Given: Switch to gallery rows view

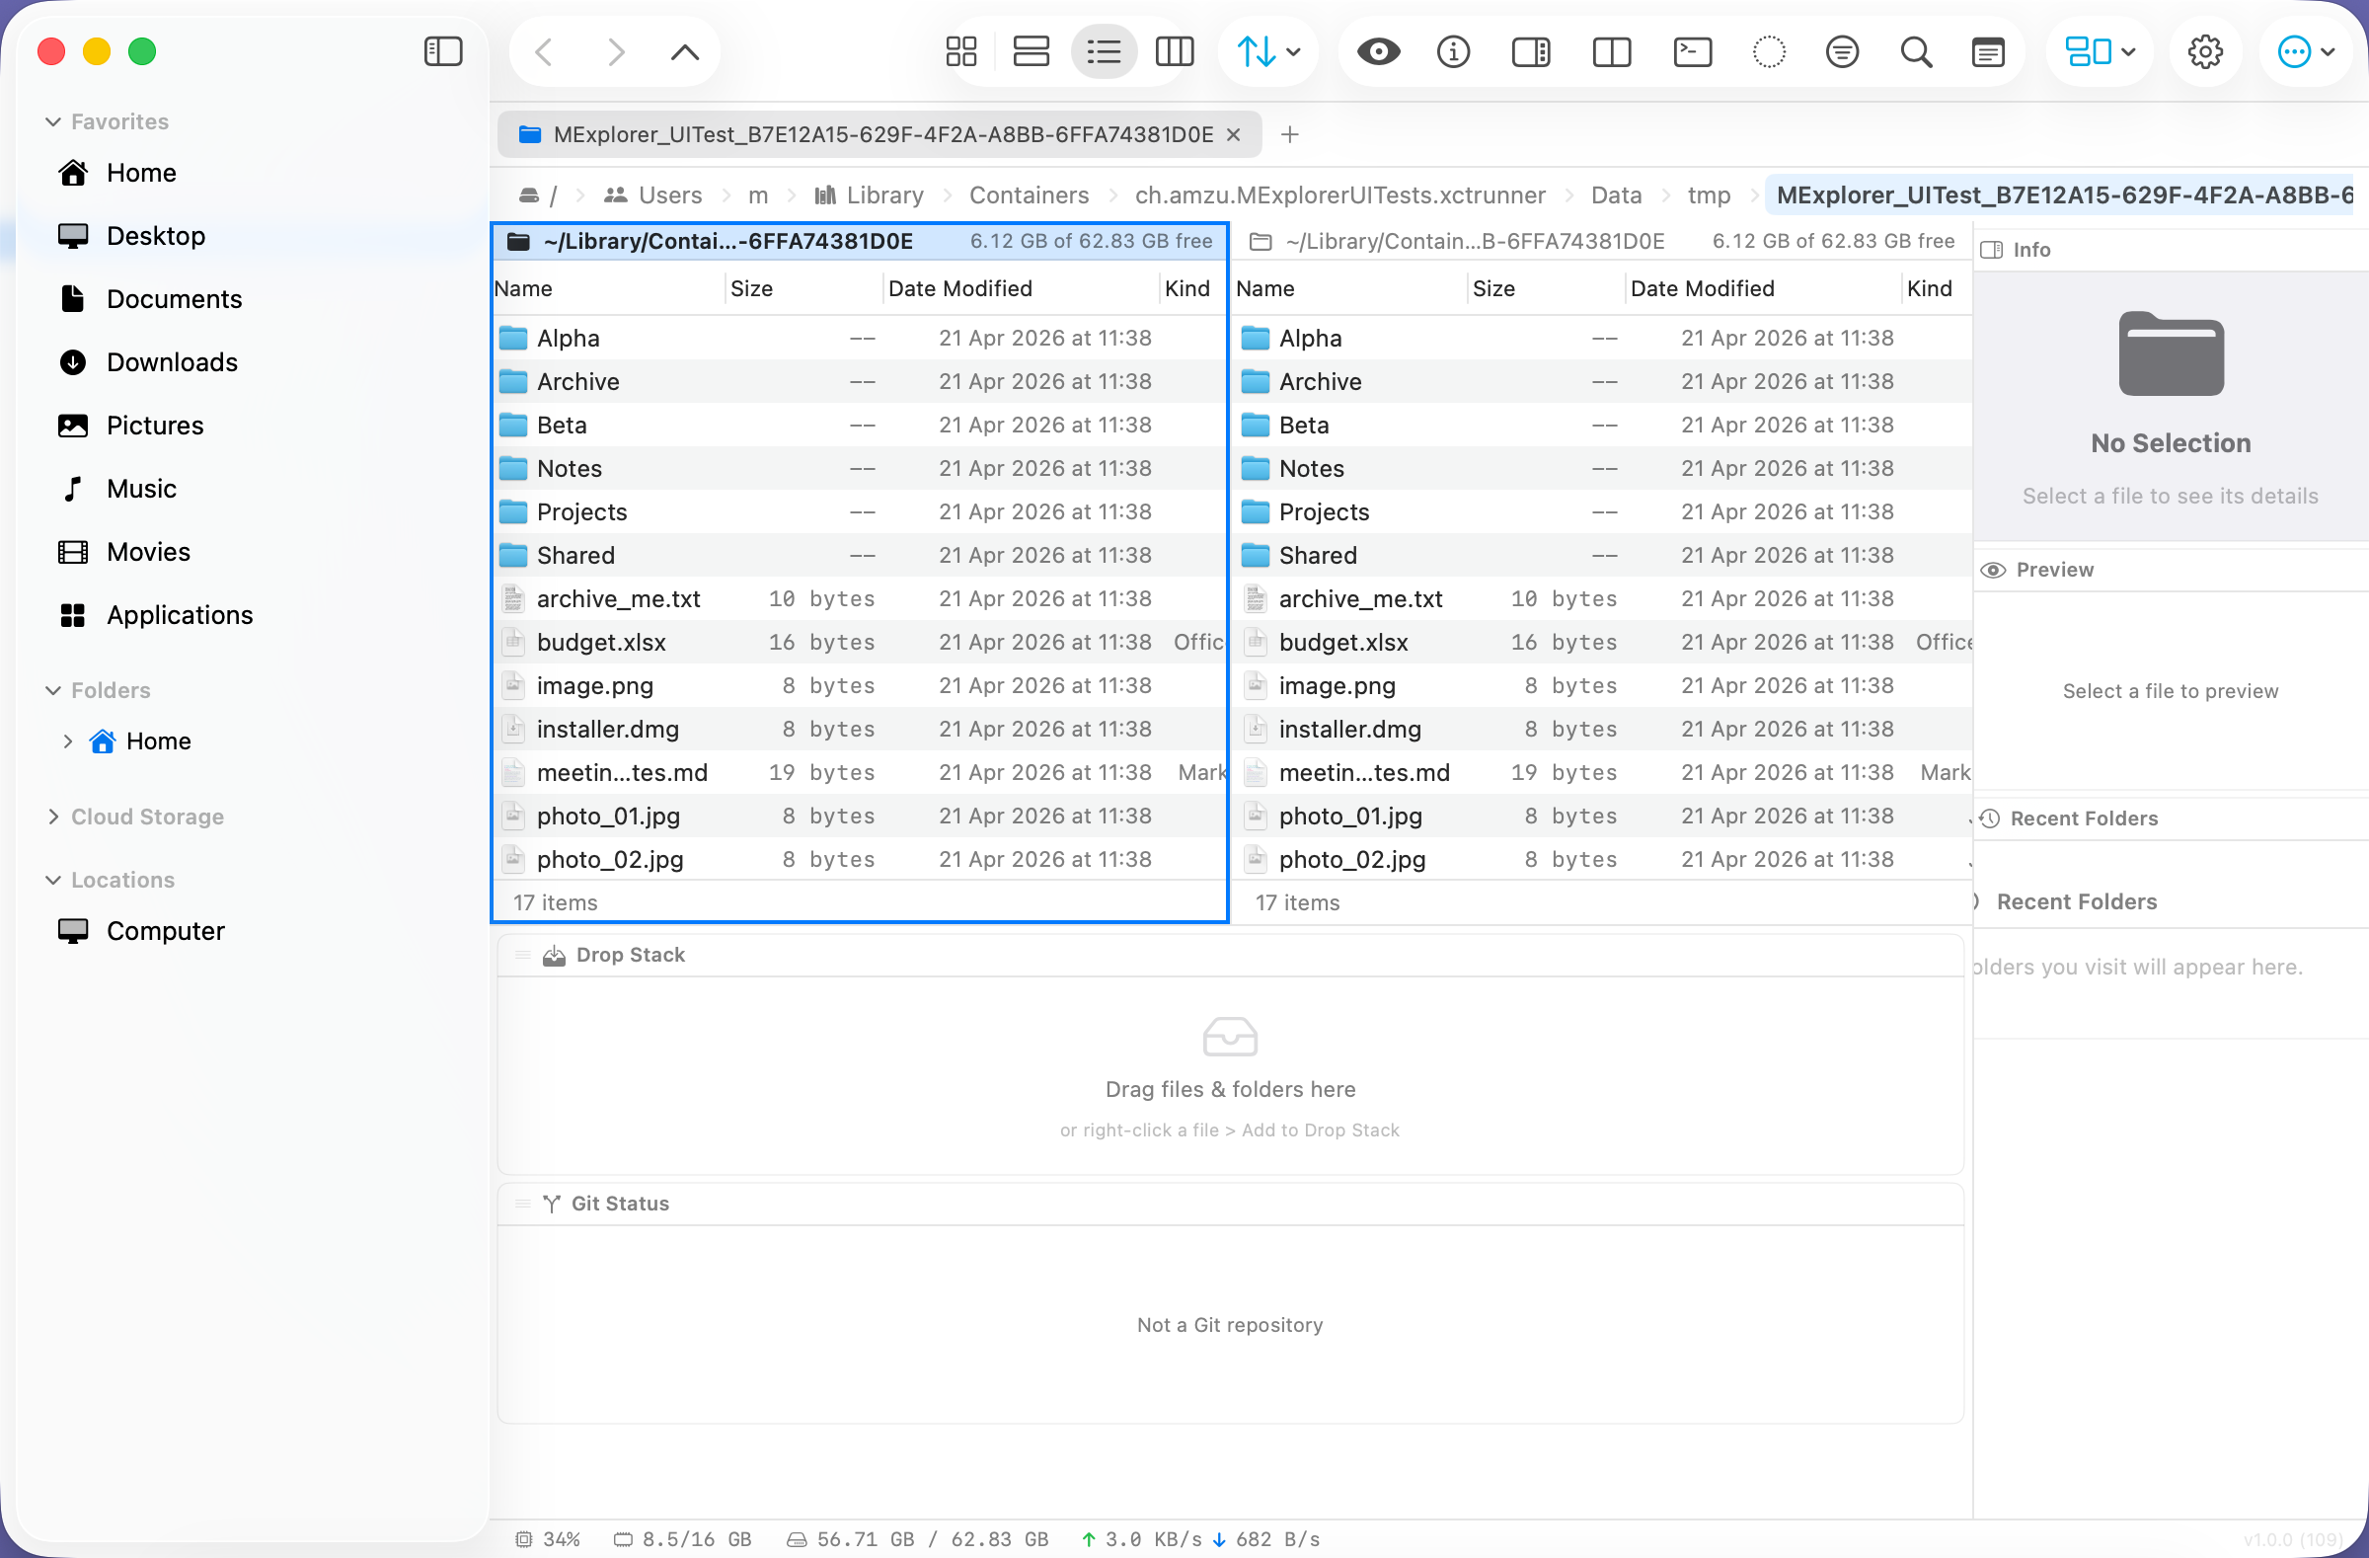Looking at the screenshot, I should 1032,50.
